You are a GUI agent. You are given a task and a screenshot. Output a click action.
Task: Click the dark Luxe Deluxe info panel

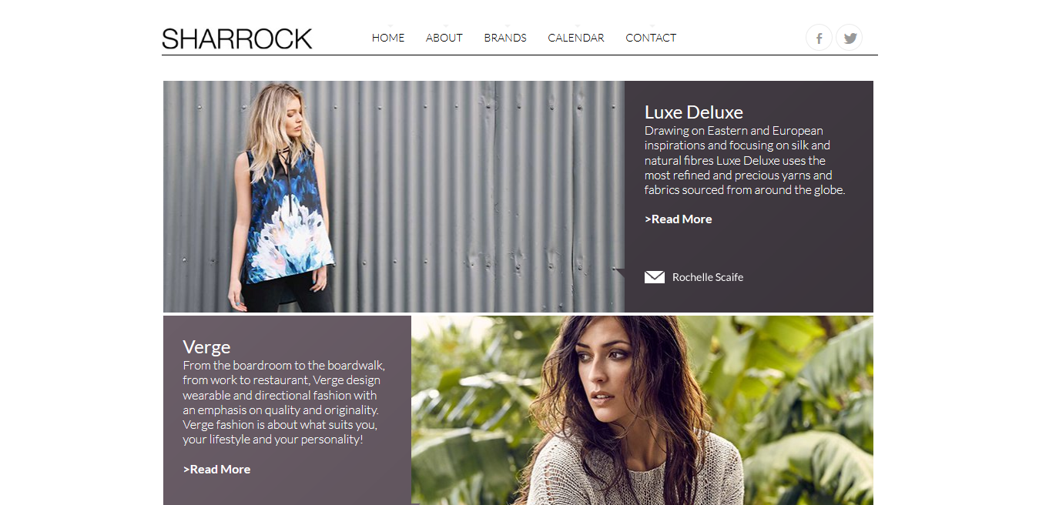749,196
